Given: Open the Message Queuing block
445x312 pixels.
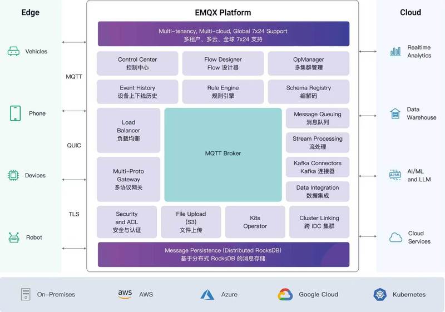Looking at the screenshot, I should 318,118.
